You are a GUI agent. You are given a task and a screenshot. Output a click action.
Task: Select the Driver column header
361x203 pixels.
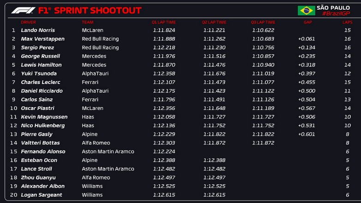[x=28, y=22]
